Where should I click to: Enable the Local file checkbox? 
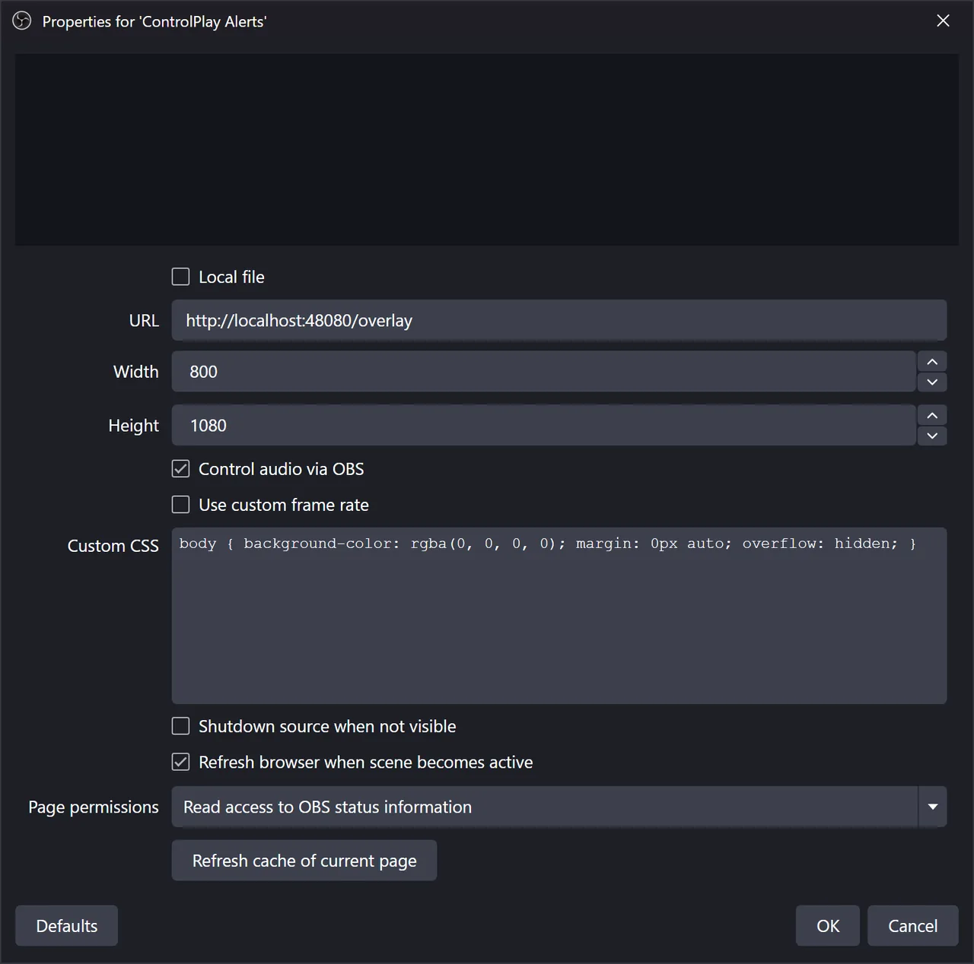180,277
